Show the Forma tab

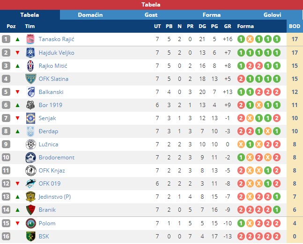[211, 15]
